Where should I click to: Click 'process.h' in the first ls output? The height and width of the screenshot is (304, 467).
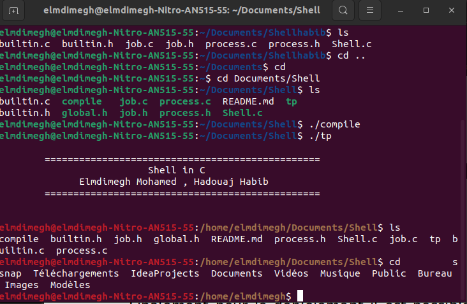(x=294, y=44)
